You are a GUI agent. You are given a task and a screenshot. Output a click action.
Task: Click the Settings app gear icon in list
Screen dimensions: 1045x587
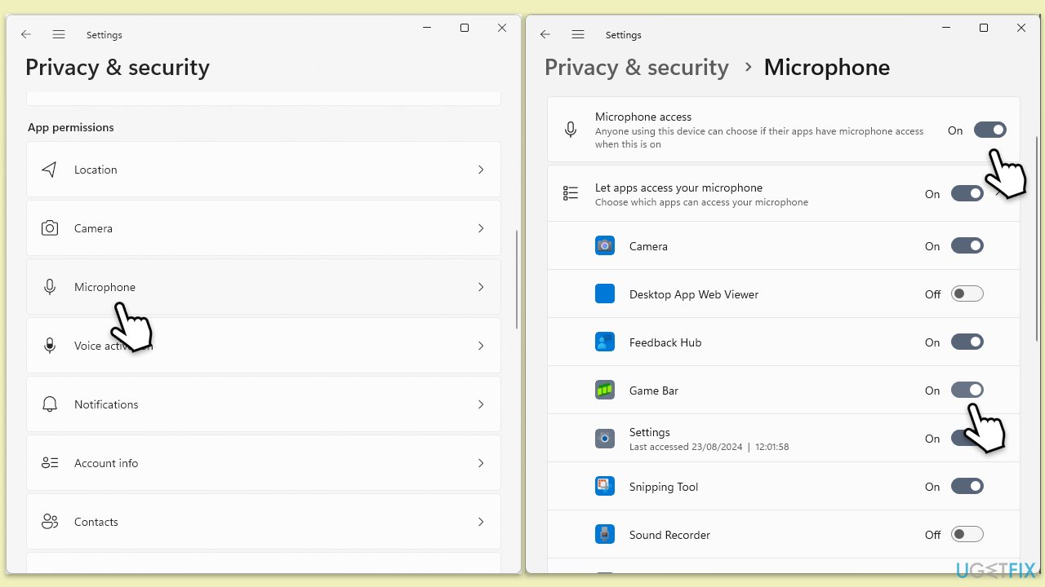(x=605, y=439)
